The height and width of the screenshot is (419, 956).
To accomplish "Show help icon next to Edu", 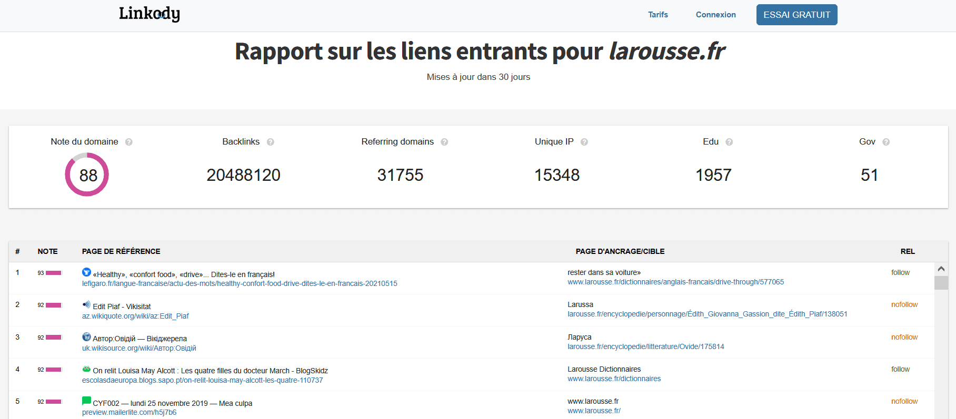I will coord(729,142).
